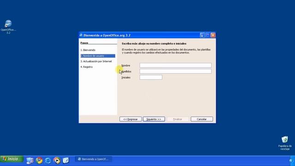Launch Internet Explorer from the quick launch
This screenshot has width=295, height=166.
[x=48, y=160]
